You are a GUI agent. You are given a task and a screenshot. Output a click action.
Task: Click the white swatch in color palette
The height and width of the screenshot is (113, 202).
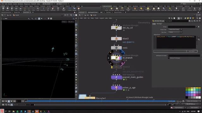pyautogui.click(x=199, y=98)
